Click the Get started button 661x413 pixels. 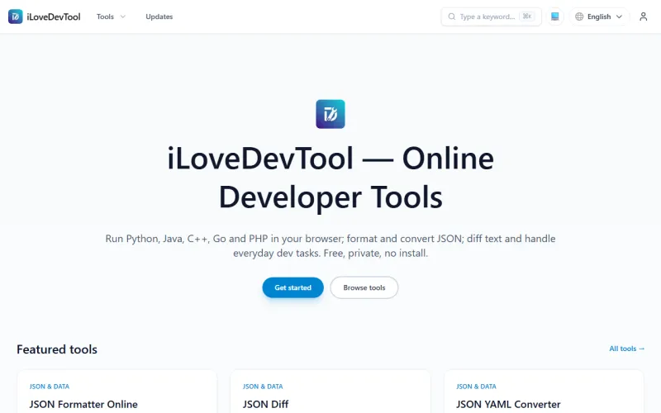[293, 287]
